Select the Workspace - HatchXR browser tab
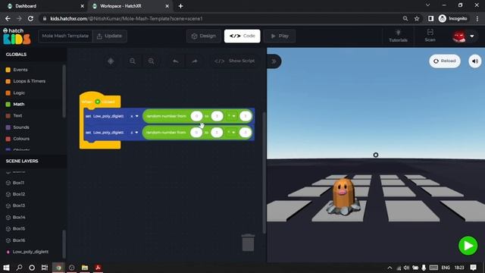 pyautogui.click(x=130, y=6)
